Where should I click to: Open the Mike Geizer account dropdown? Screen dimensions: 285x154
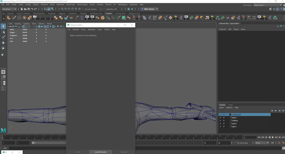(149, 9)
